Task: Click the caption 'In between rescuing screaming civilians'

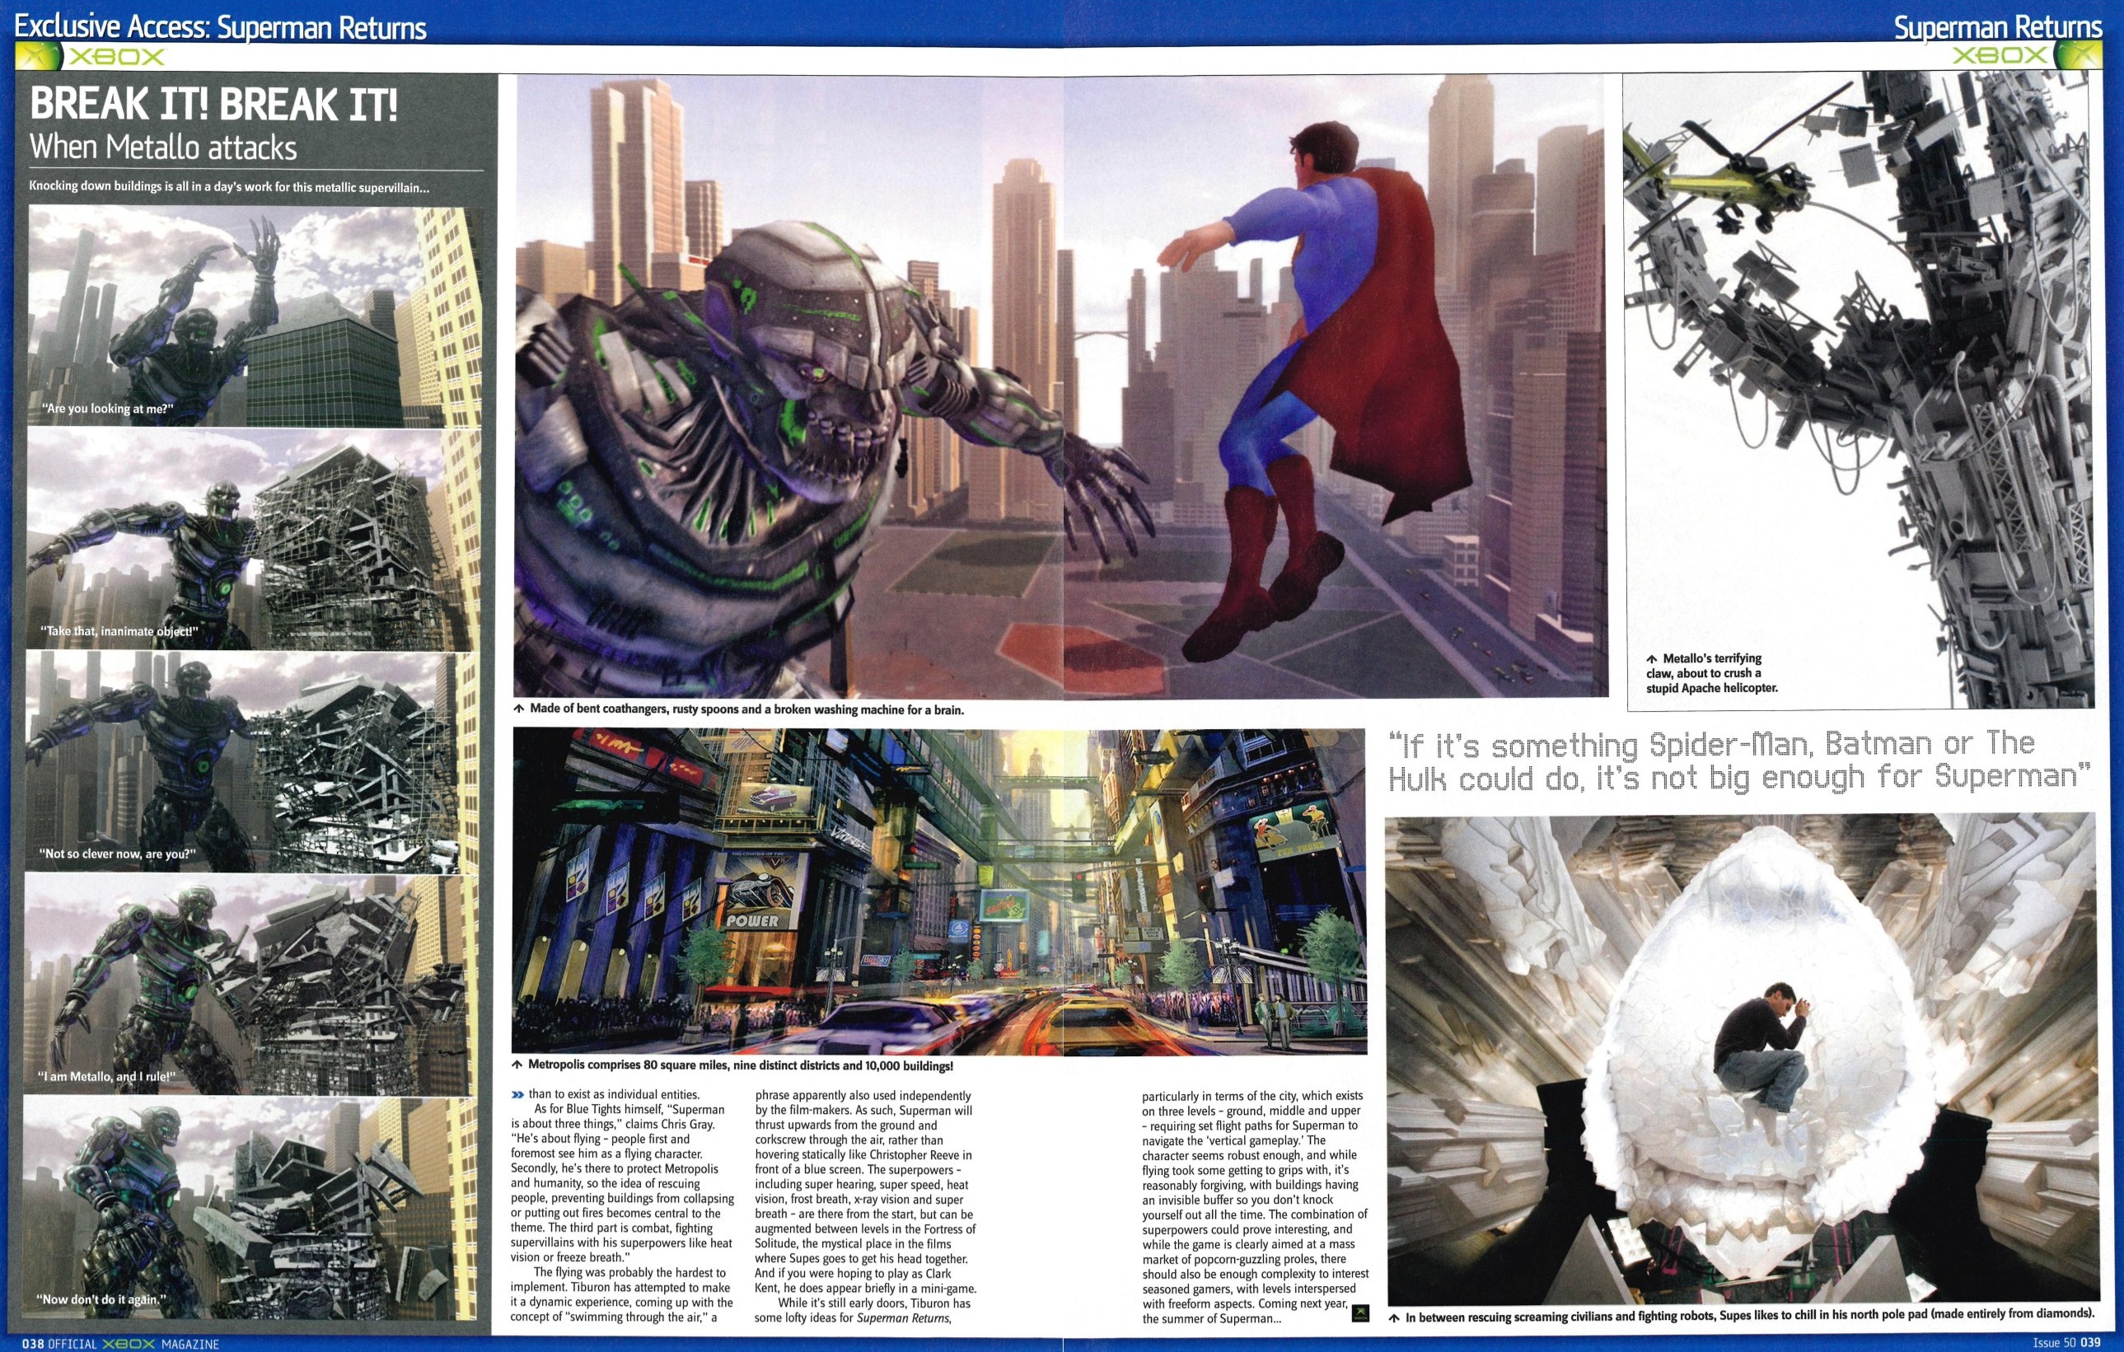Action: 1750,1315
